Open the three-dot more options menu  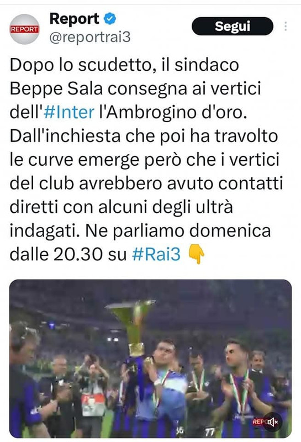pos(286,26)
